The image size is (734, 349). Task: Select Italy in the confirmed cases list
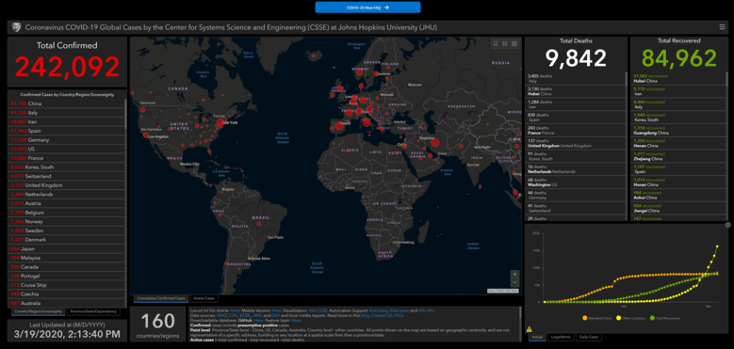(66, 113)
